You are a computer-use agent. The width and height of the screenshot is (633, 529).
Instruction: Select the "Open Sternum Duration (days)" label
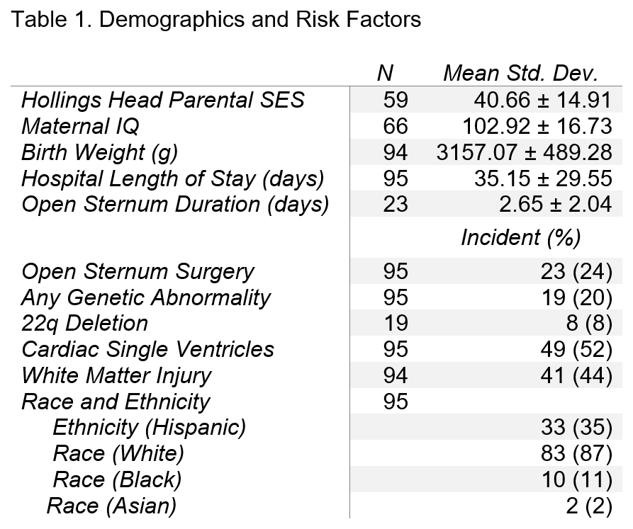[x=175, y=205]
